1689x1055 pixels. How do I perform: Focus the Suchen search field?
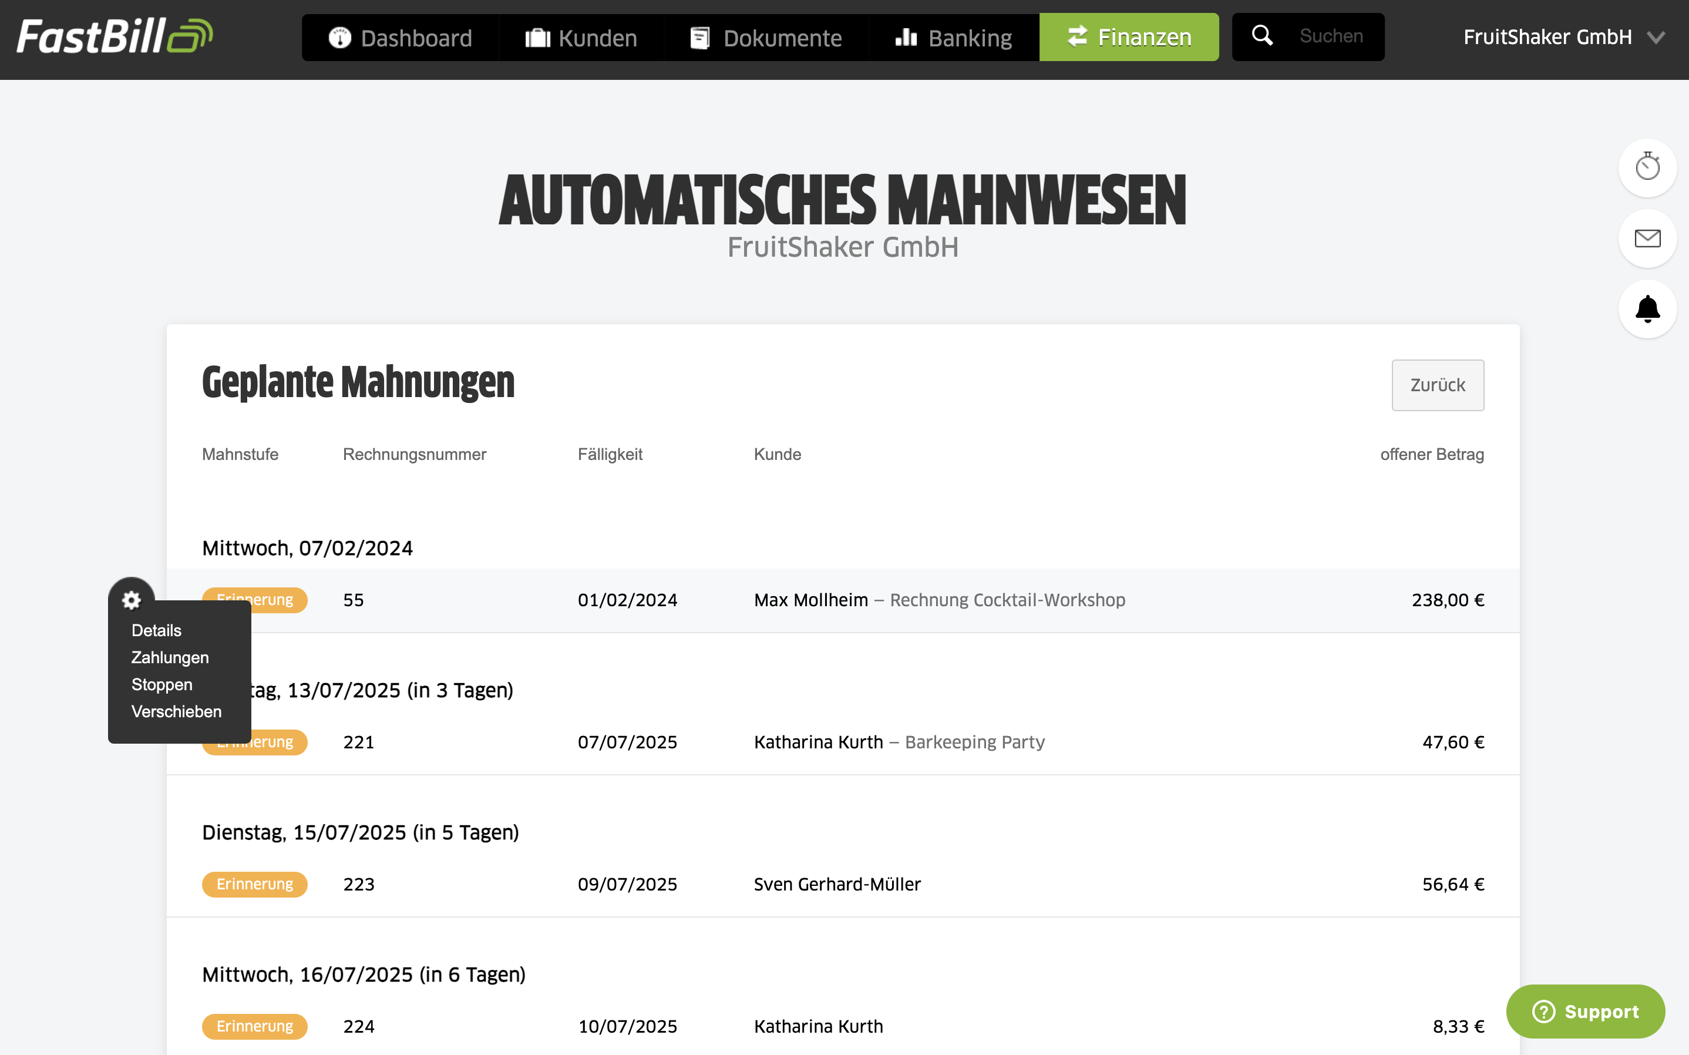pos(1331,36)
